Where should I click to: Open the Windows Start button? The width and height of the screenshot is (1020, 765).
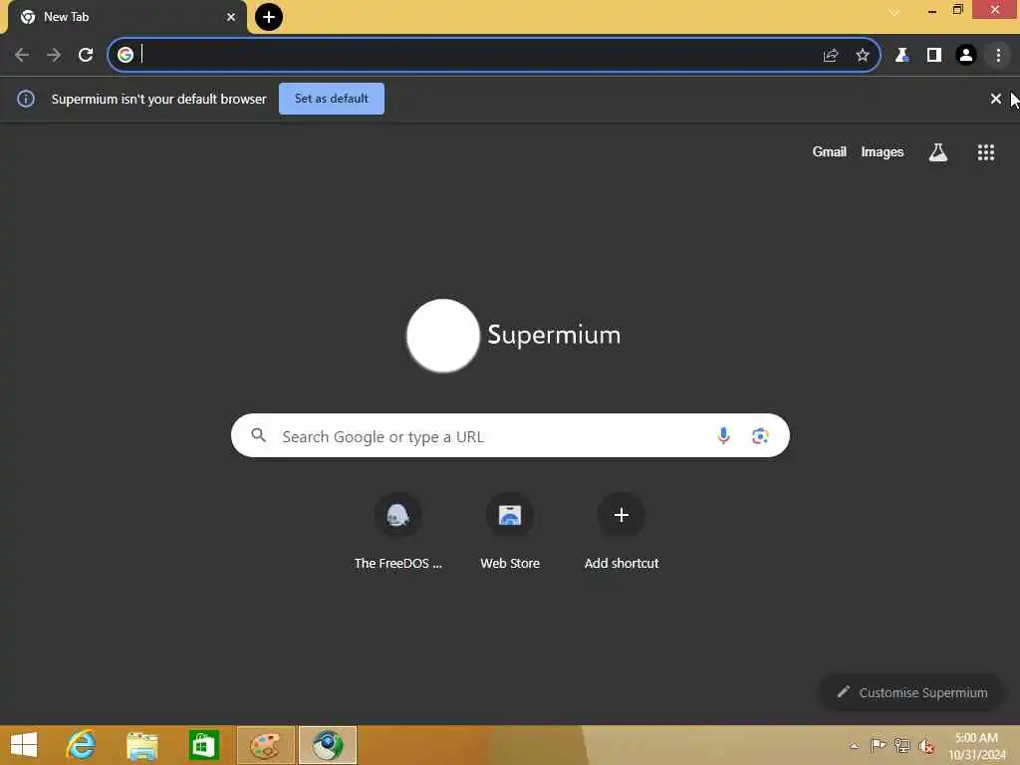pos(24,745)
